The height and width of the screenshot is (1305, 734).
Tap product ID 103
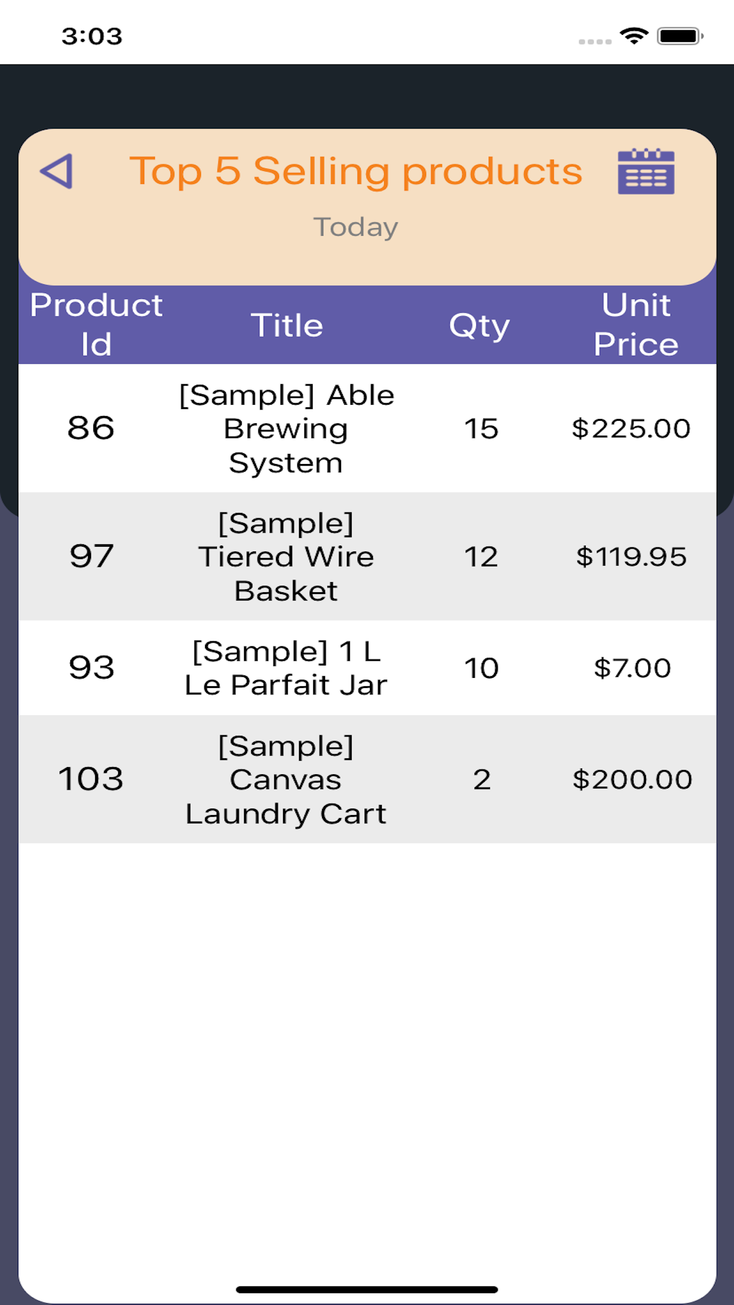coord(91,779)
